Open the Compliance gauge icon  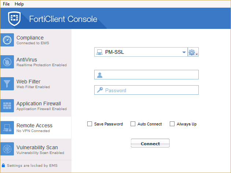7,40
